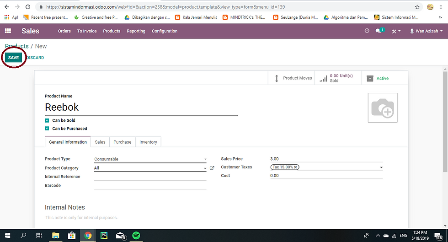Screen dimensions: 448x242
Task: Open conversations chat bubble icon
Action: pyautogui.click(x=380, y=31)
